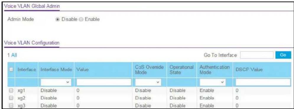Click the Interface Mode Disable cell for xg2
Screen dimensions: 294x109
point(48,98)
